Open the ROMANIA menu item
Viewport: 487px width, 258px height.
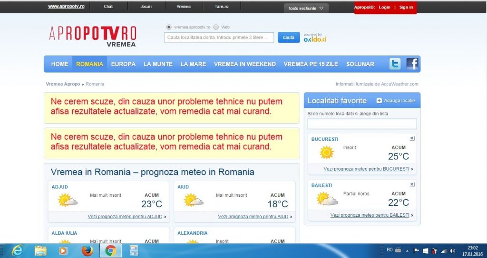tap(89, 64)
